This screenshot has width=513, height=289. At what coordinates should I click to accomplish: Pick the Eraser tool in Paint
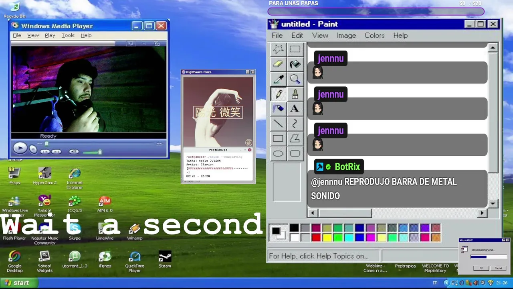click(x=278, y=64)
